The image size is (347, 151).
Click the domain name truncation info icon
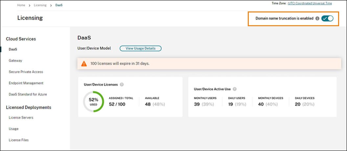[317, 19]
